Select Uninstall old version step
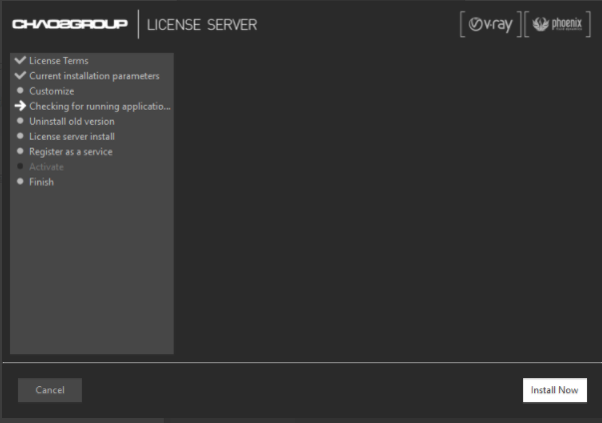 coord(72,122)
